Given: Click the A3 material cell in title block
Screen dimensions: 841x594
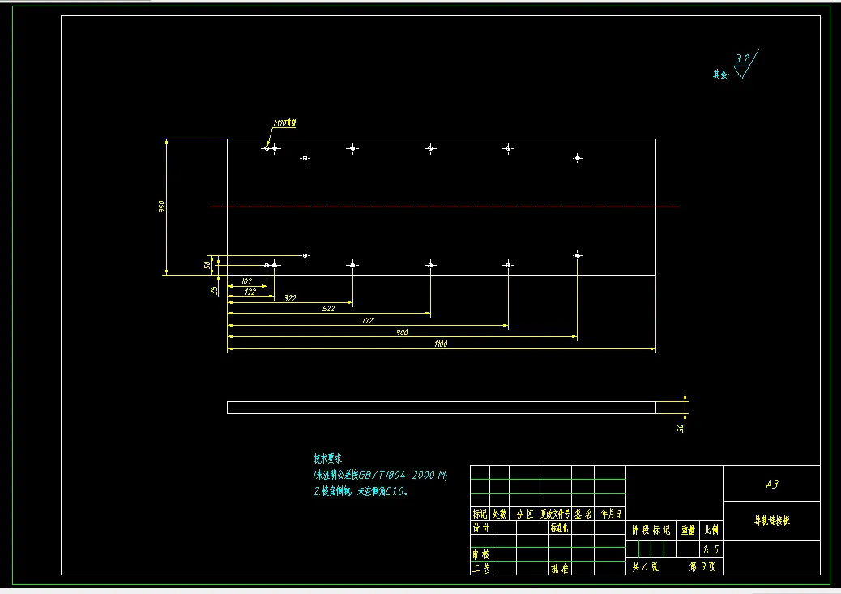Looking at the screenshot, I should (771, 484).
